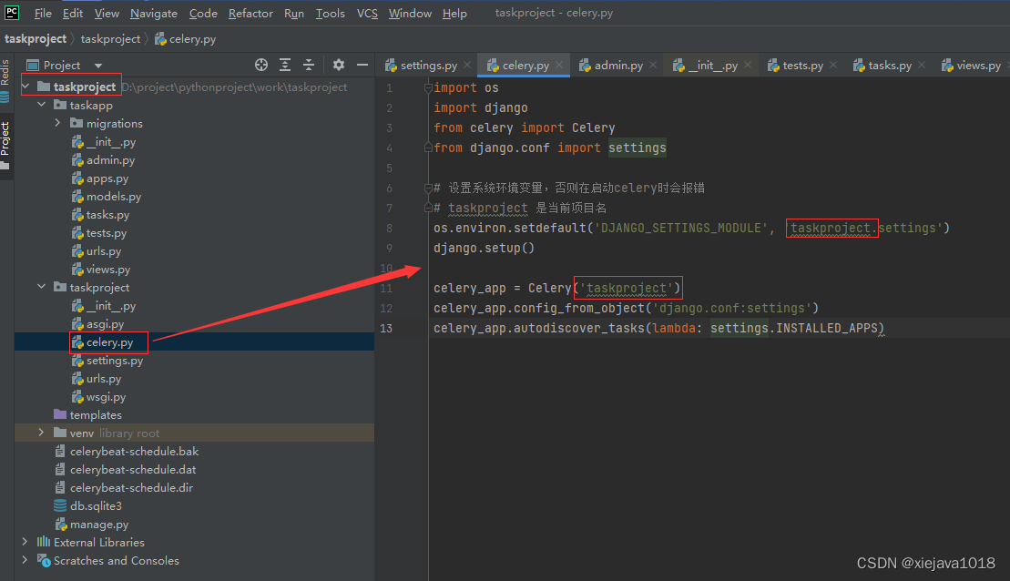Toggle fold marker beside import os line

point(427,88)
